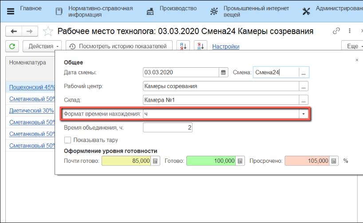Open the calculator for Готово value
363x223 pixels.
click(x=240, y=161)
